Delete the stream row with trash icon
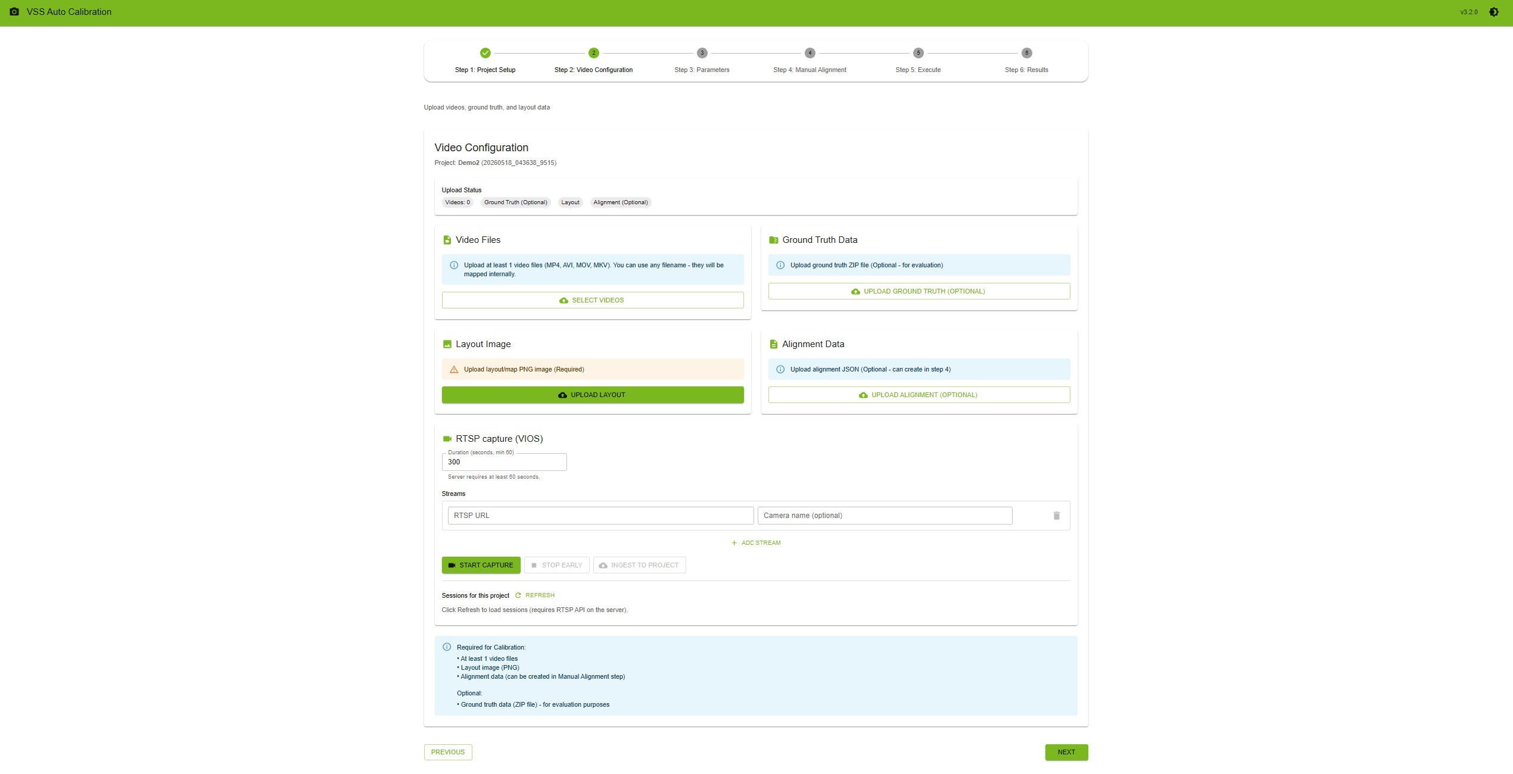 click(1057, 516)
